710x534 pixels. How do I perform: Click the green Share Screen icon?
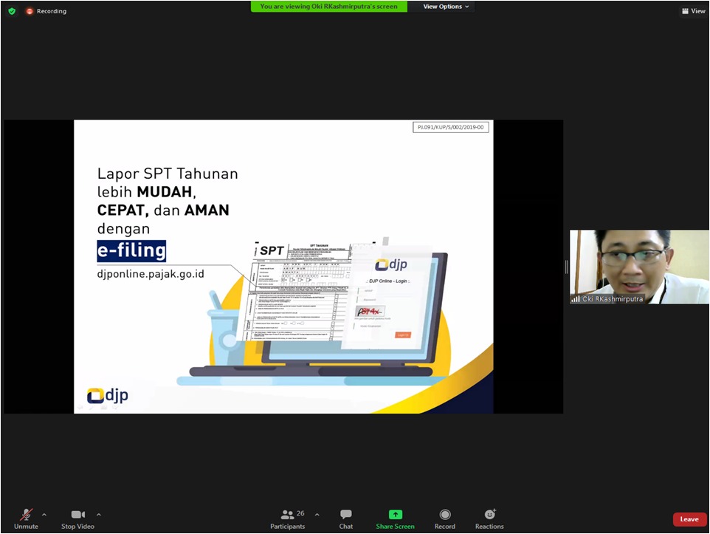coord(395,515)
